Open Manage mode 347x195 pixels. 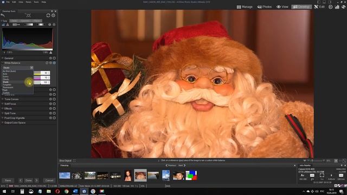coord(245,7)
